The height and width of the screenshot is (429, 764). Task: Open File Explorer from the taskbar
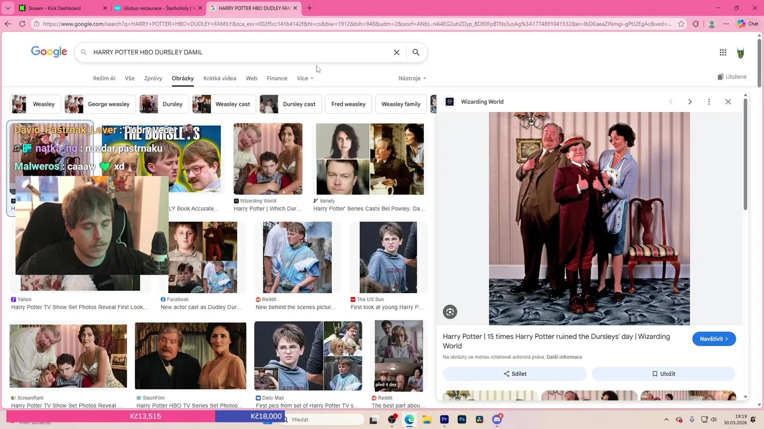427,419
